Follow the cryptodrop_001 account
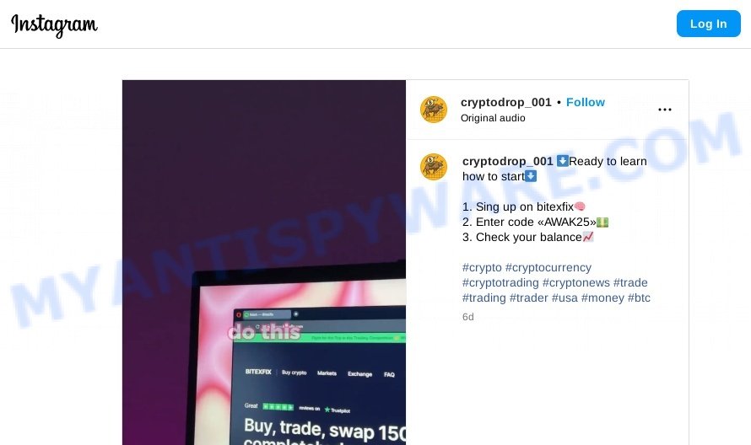This screenshot has width=751, height=445. (586, 102)
